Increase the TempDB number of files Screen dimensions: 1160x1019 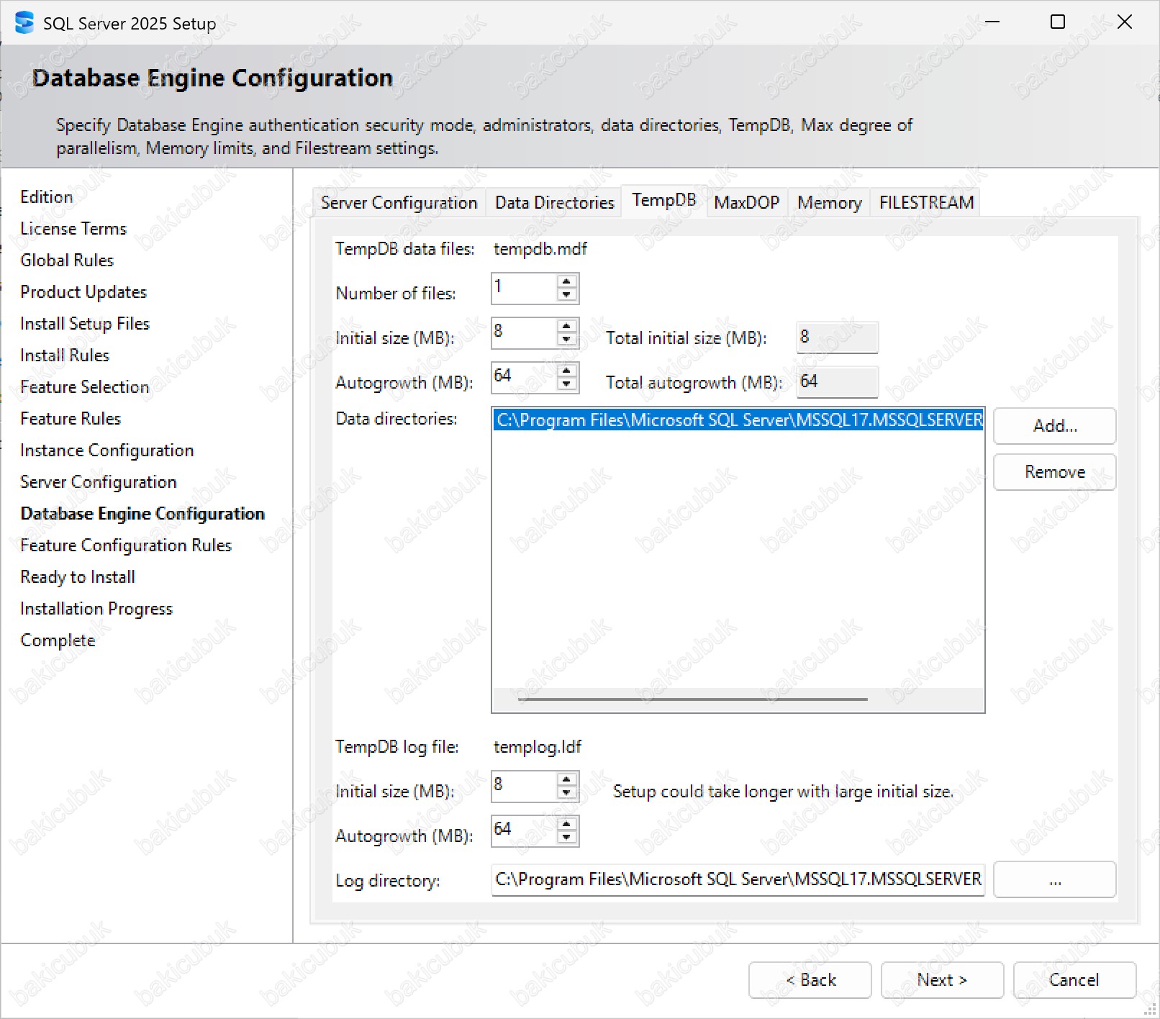[x=566, y=282]
